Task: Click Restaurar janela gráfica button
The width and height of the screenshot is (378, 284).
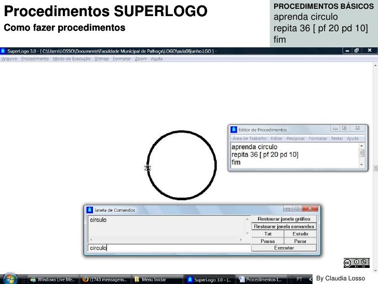Action: tap(284, 219)
